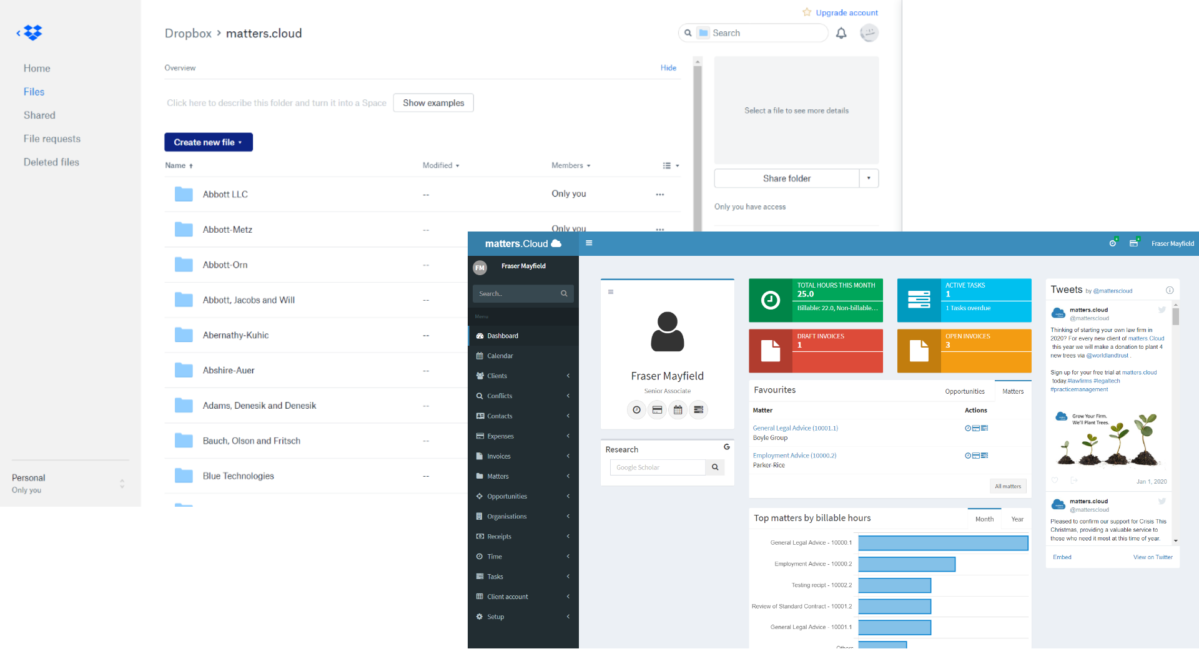Click the Google Scholar input field
Screen dimensions: 1199x649
(x=658, y=467)
